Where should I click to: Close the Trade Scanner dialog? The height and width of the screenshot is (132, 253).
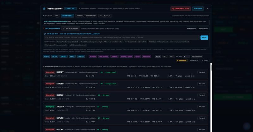pos(207,9)
